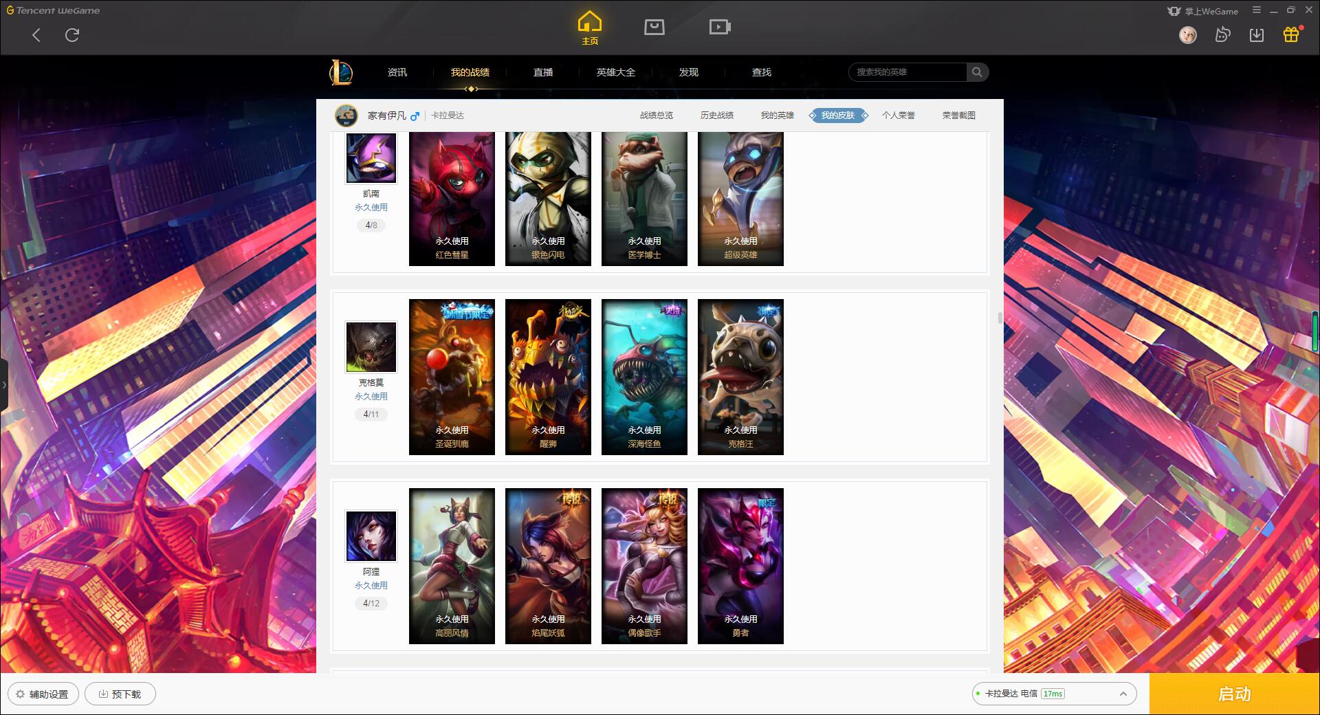This screenshot has height=715, width=1320.
Task: Open the 战绩总览 sub-tab
Action: [657, 115]
